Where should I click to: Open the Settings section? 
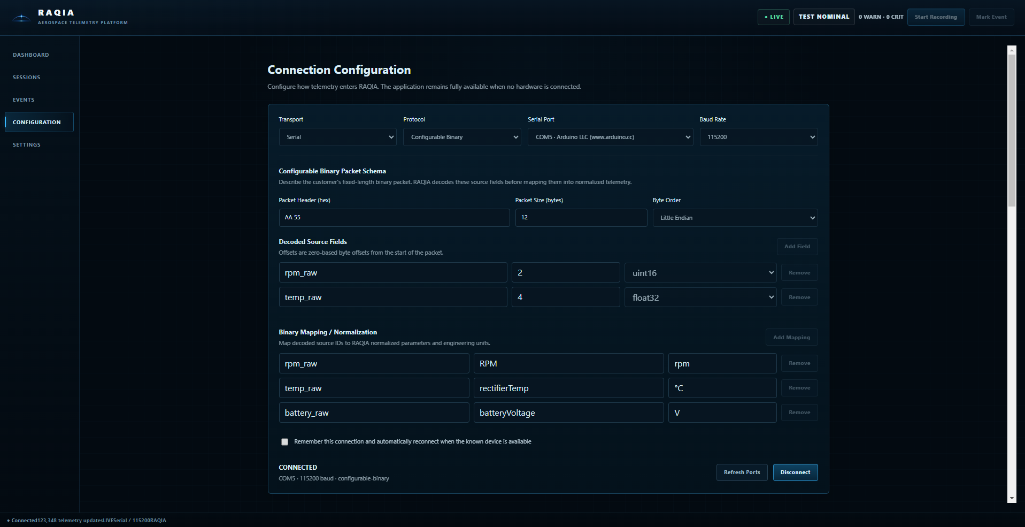[x=27, y=145]
